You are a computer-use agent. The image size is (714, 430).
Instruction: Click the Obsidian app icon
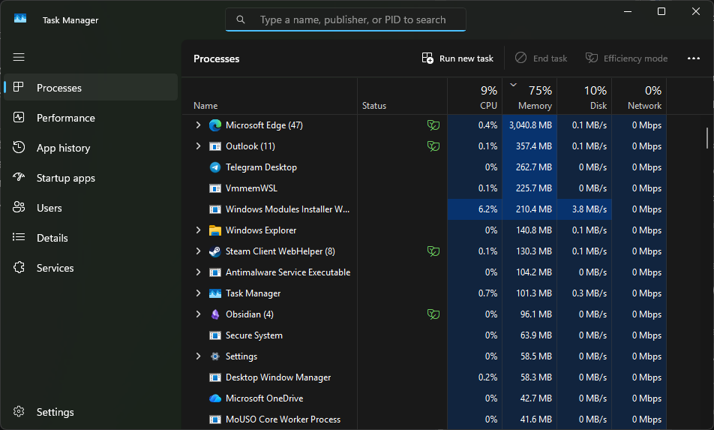(x=215, y=314)
